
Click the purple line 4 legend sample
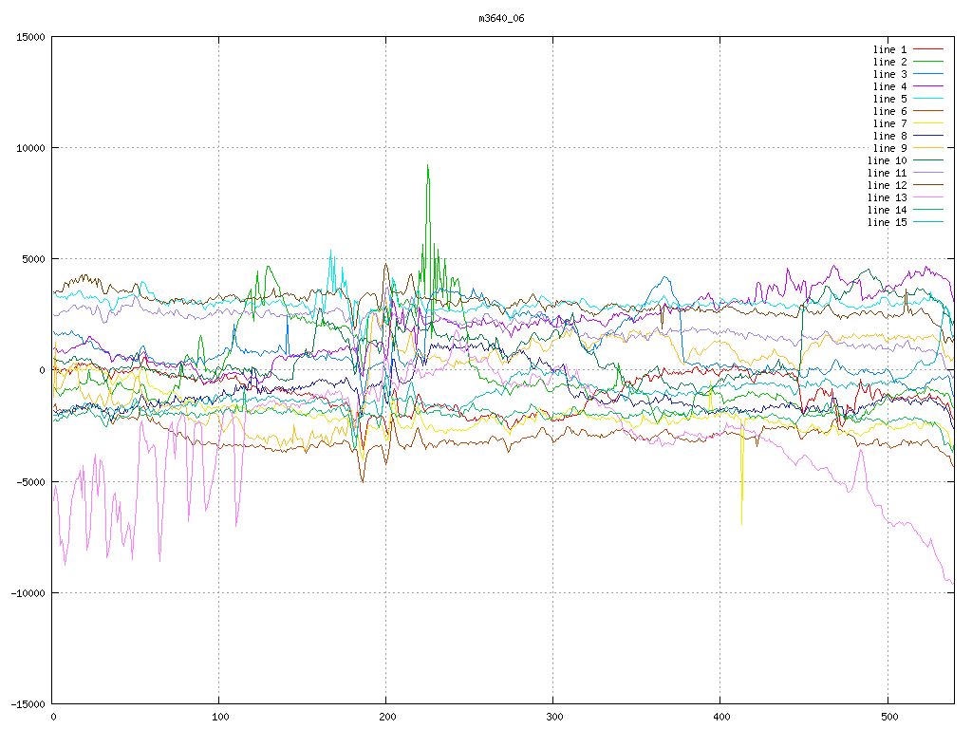[x=928, y=86]
